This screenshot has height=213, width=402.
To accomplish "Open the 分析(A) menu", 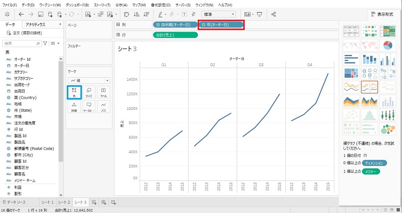I will [x=121, y=4].
